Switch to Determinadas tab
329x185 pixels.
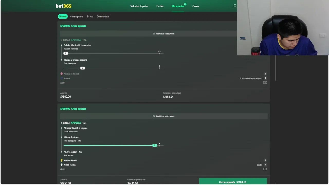coord(103,16)
